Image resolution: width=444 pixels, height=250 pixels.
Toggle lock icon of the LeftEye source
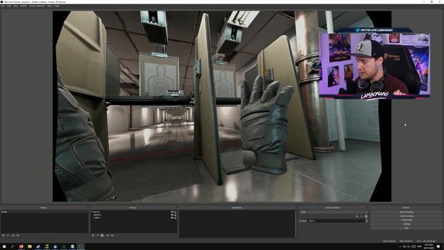coord(176,217)
